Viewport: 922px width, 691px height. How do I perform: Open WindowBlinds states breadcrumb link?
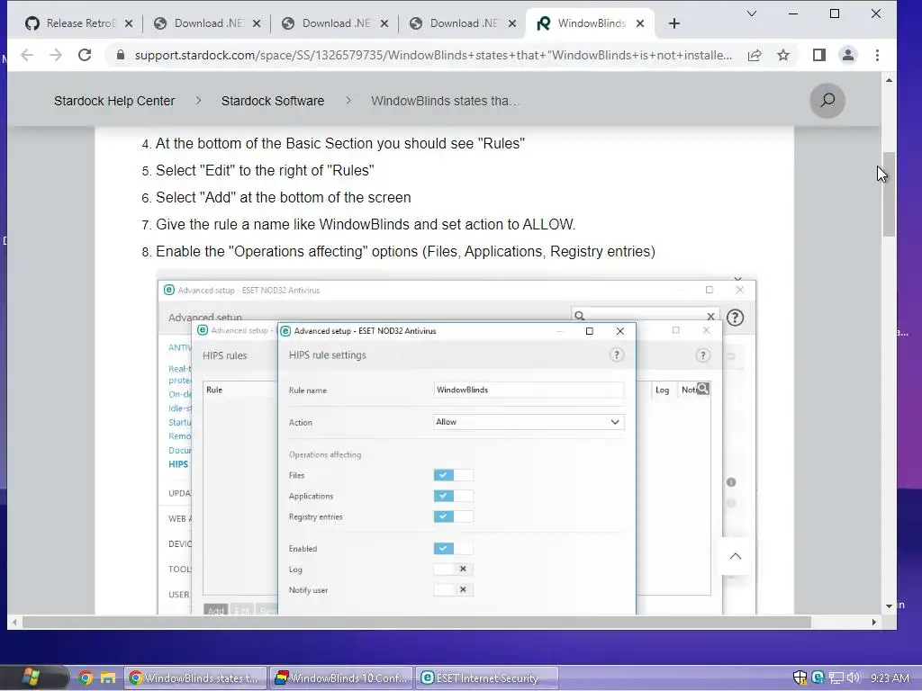coord(445,101)
